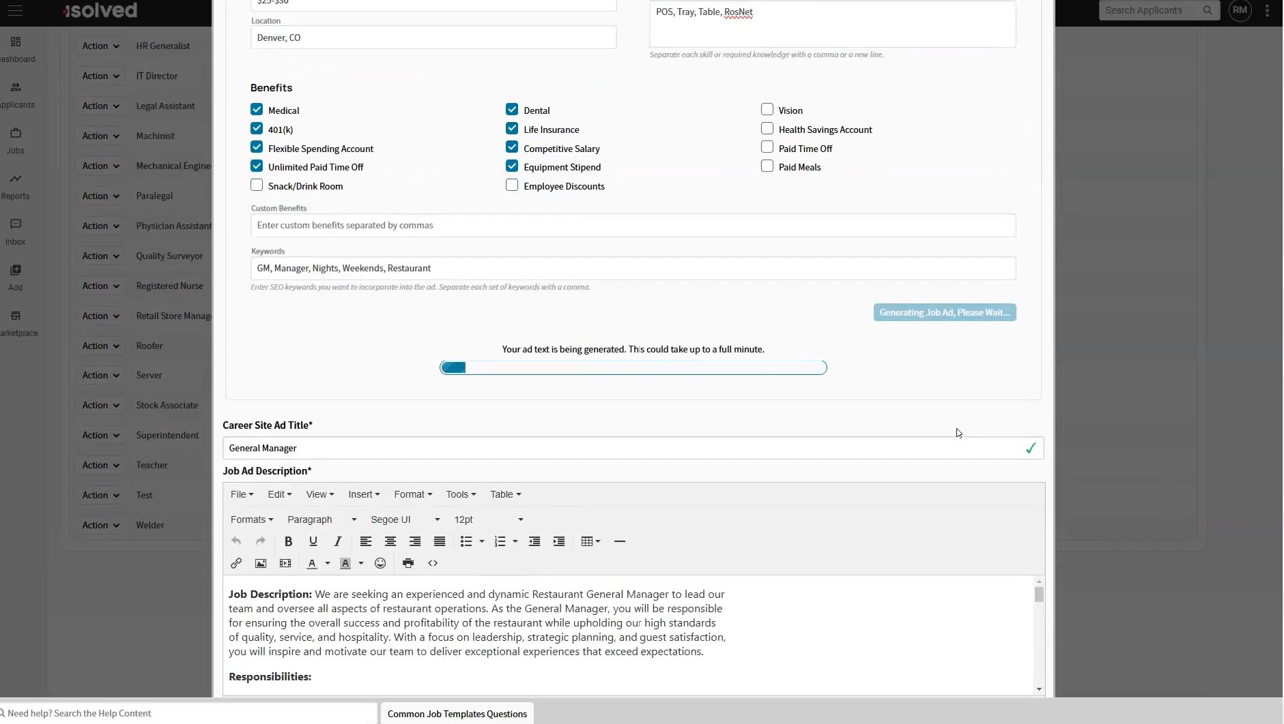Open the Table menu in editor
Image resolution: width=1284 pixels, height=724 pixels.
coord(505,494)
